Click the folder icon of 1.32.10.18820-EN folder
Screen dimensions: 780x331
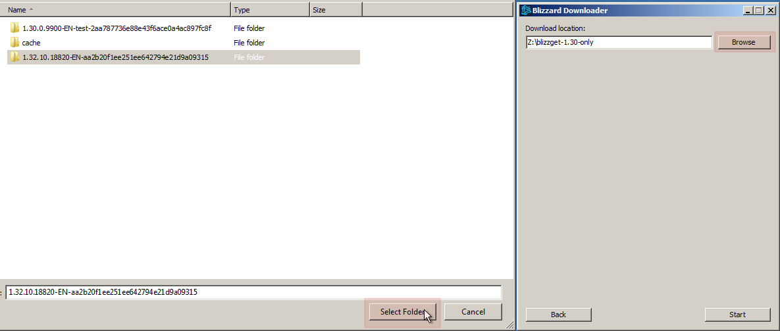(x=14, y=57)
